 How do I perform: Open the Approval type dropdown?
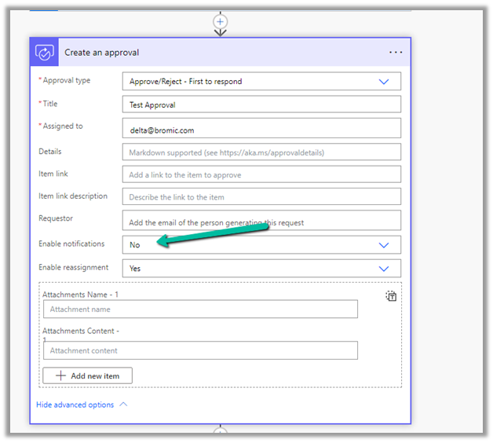pyautogui.click(x=383, y=81)
